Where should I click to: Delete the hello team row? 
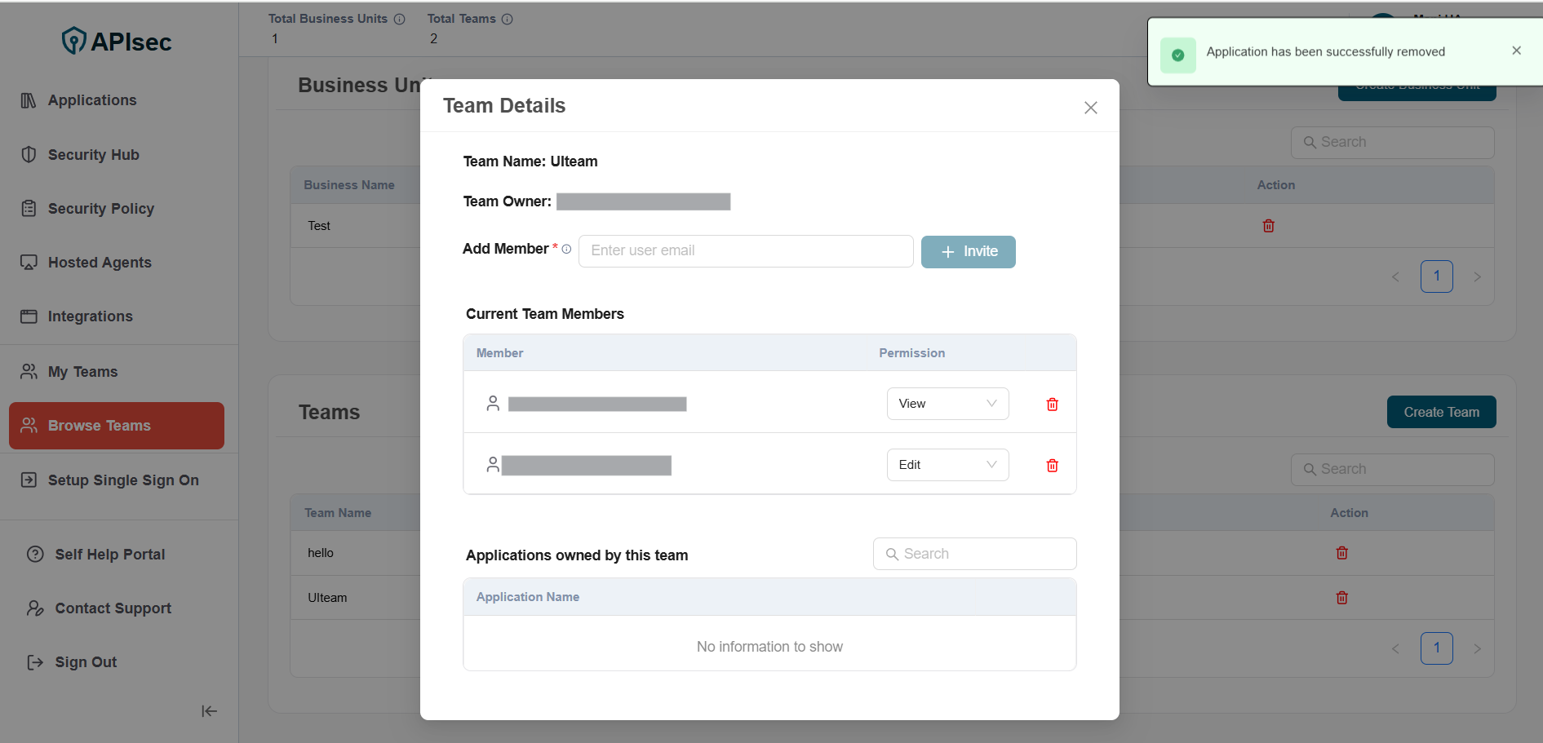point(1341,553)
